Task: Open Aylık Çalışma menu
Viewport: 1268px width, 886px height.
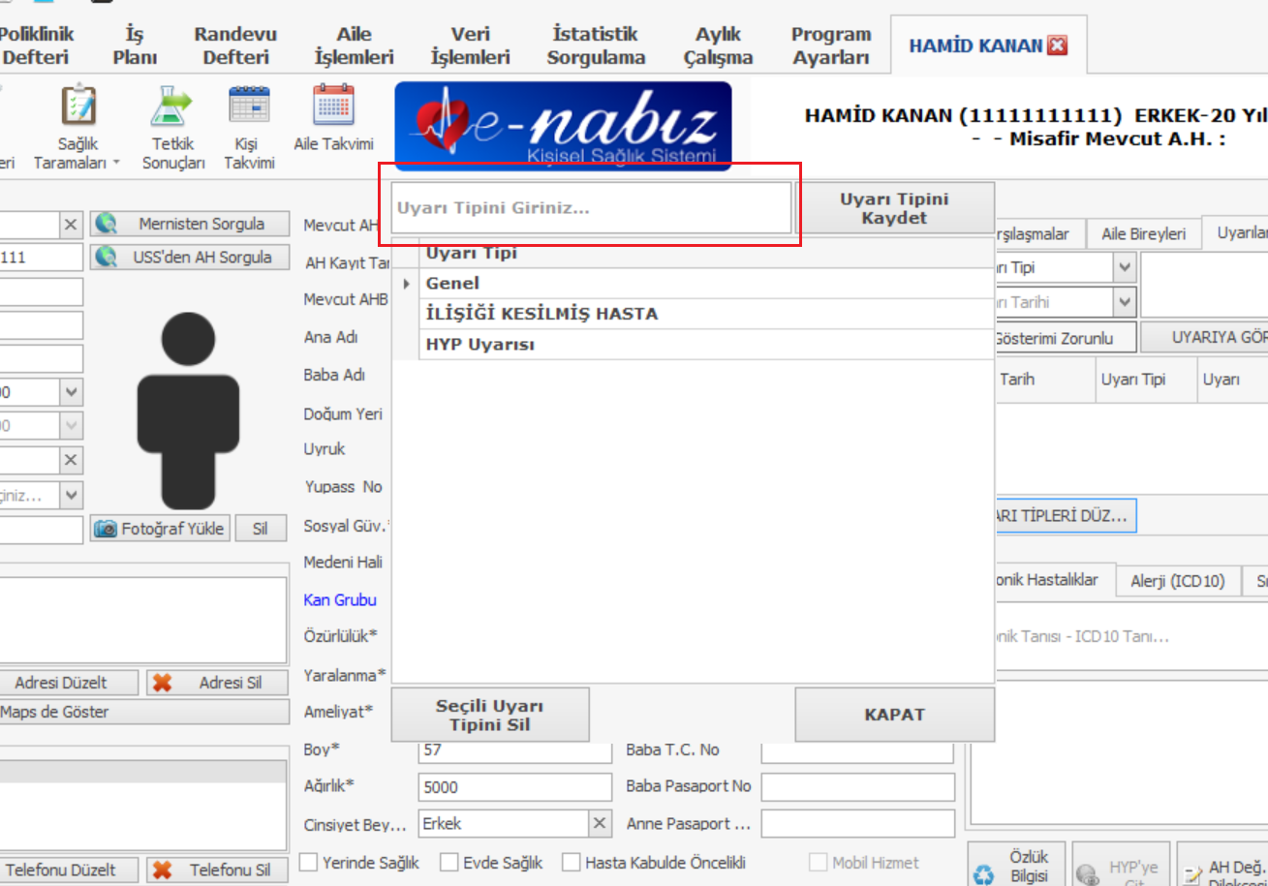Action: [719, 46]
